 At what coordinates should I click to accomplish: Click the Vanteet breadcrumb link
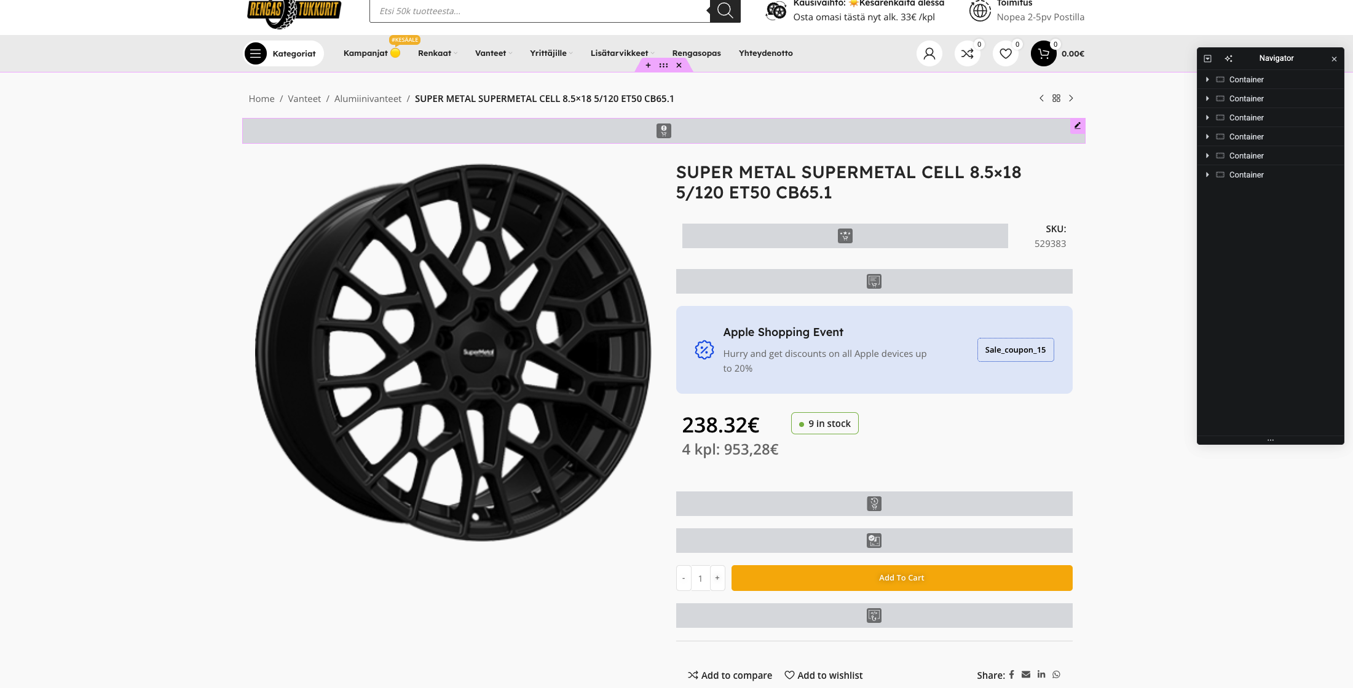click(x=304, y=99)
